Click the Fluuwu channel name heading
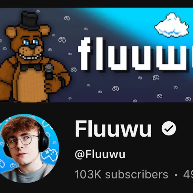This screenshot has height=193, width=193. coord(113,129)
